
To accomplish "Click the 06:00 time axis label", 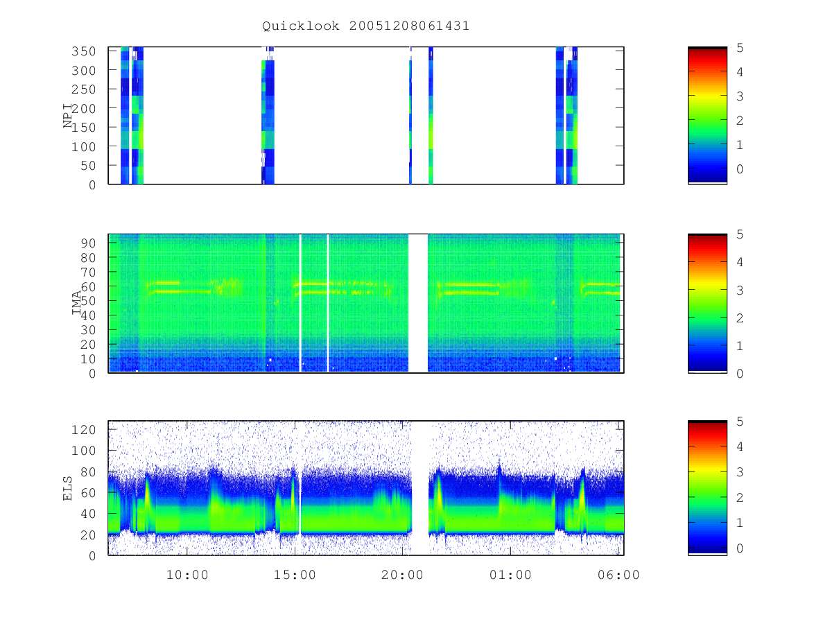I will point(618,575).
